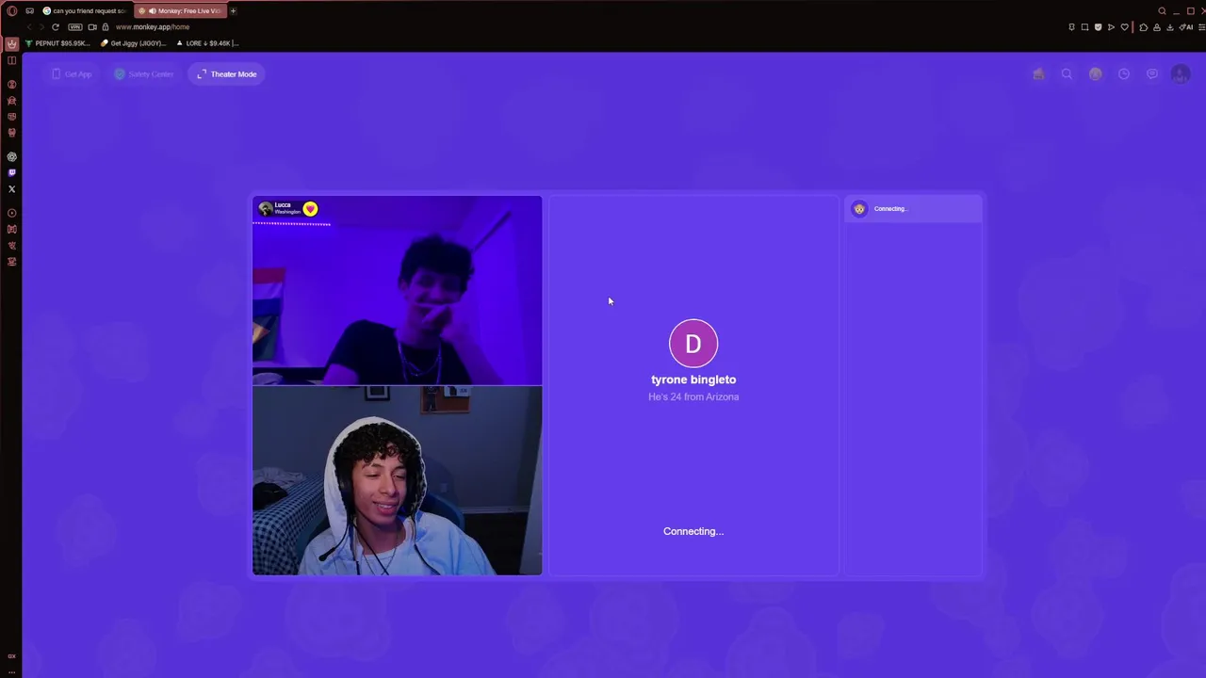Go forward to next page
Screen dimensions: 1206x678
(x=41, y=27)
